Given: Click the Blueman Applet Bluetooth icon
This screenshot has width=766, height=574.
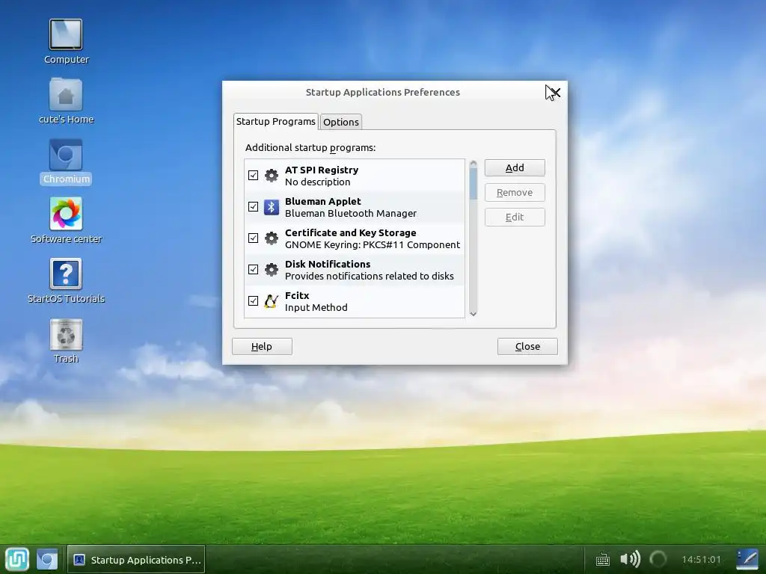Looking at the screenshot, I should pos(271,207).
